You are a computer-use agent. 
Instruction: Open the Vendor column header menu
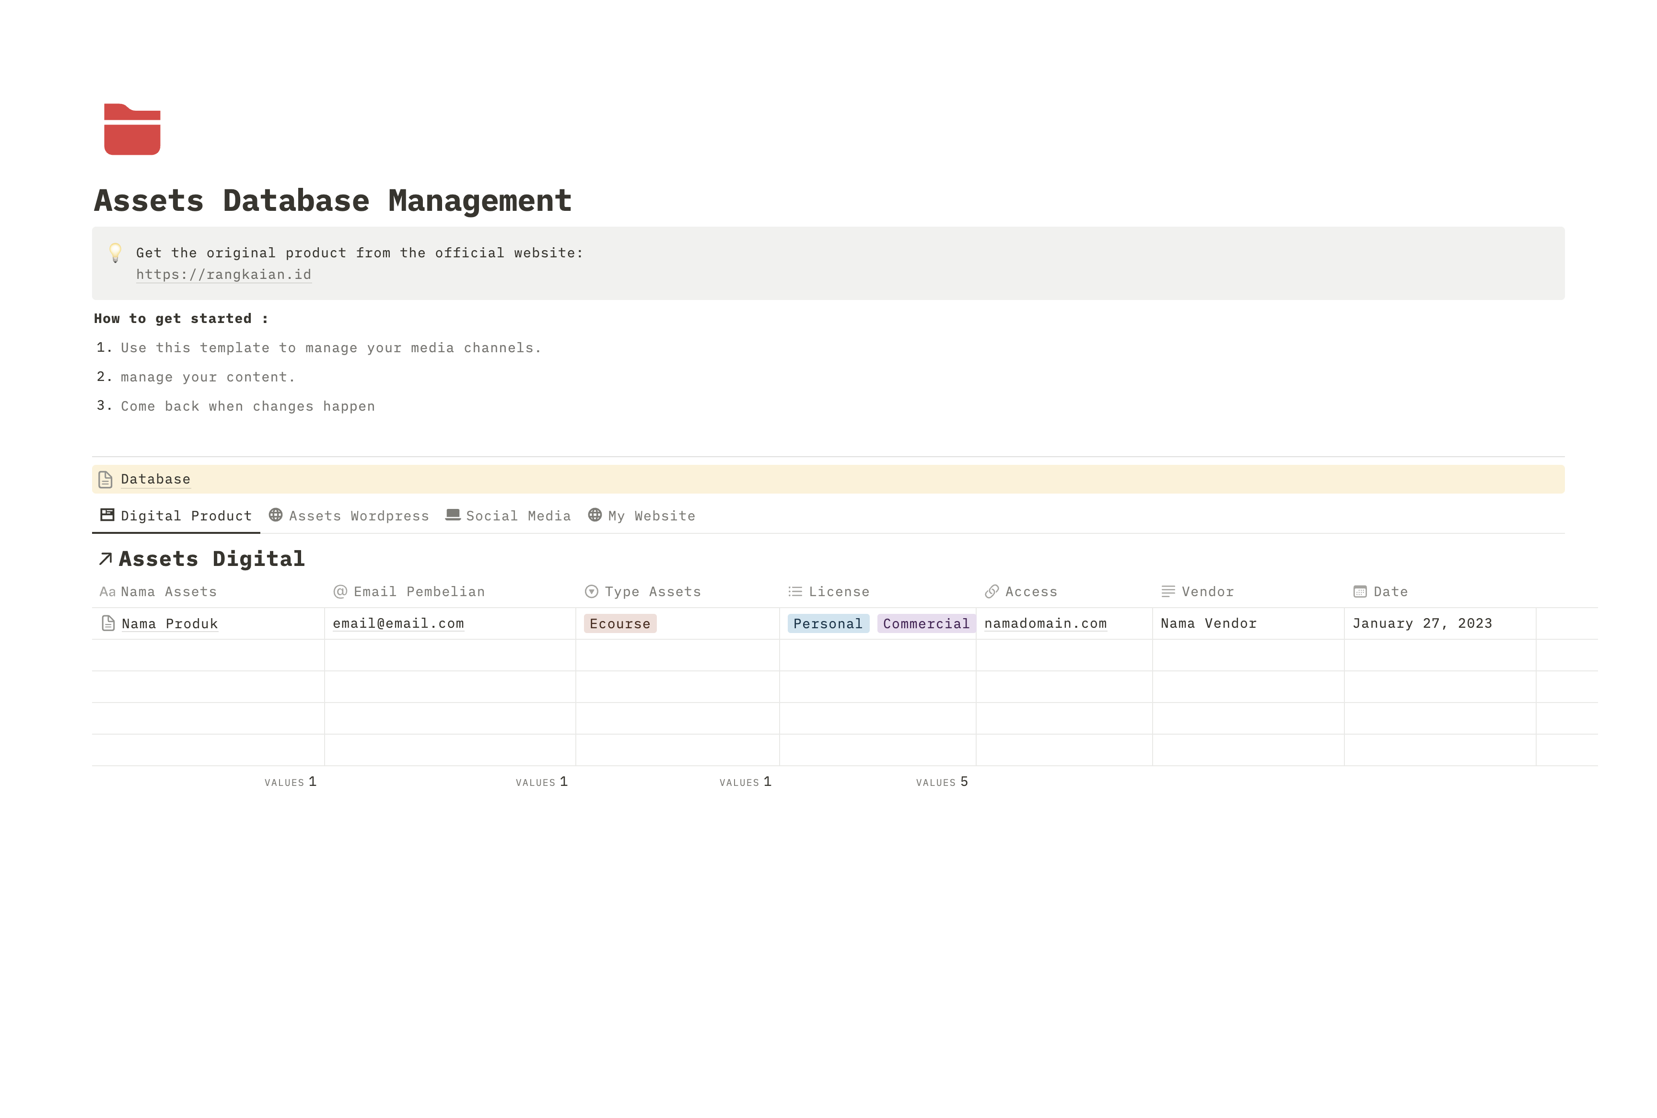click(x=1206, y=592)
